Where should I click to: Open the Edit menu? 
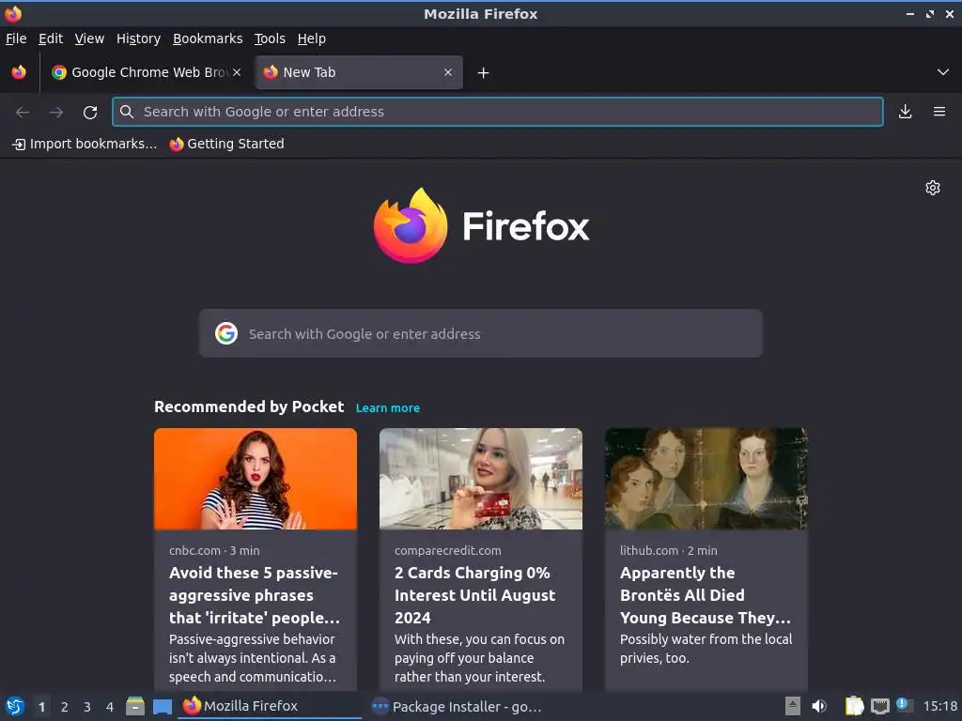[x=51, y=38]
